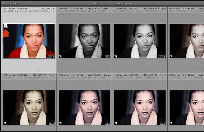Click the stack count badge showing 7
Screen dimensions: 204x132
(6, 26)
